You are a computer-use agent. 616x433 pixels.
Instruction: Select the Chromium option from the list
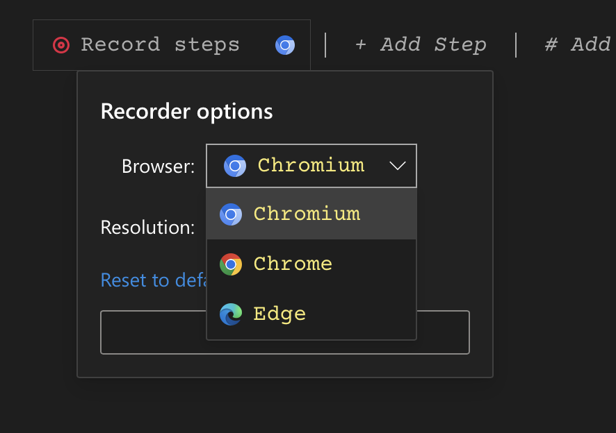(x=307, y=214)
